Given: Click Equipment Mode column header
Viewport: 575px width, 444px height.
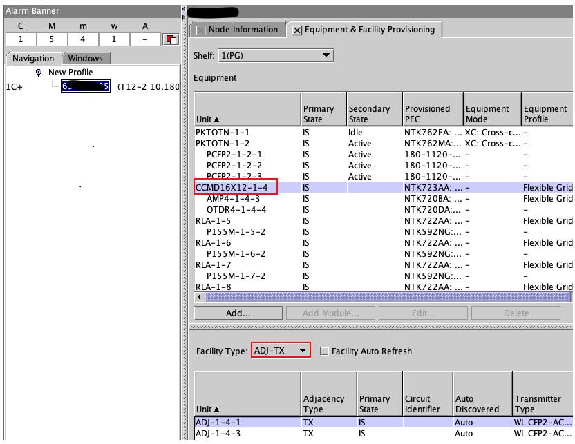Looking at the screenshot, I should pyautogui.click(x=493, y=109).
